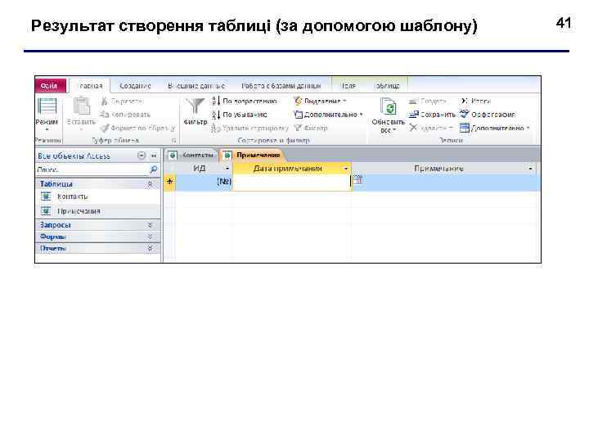Screen dimensions: 589x442
Task: Open Удалить record dropdown
Action: tap(431, 129)
